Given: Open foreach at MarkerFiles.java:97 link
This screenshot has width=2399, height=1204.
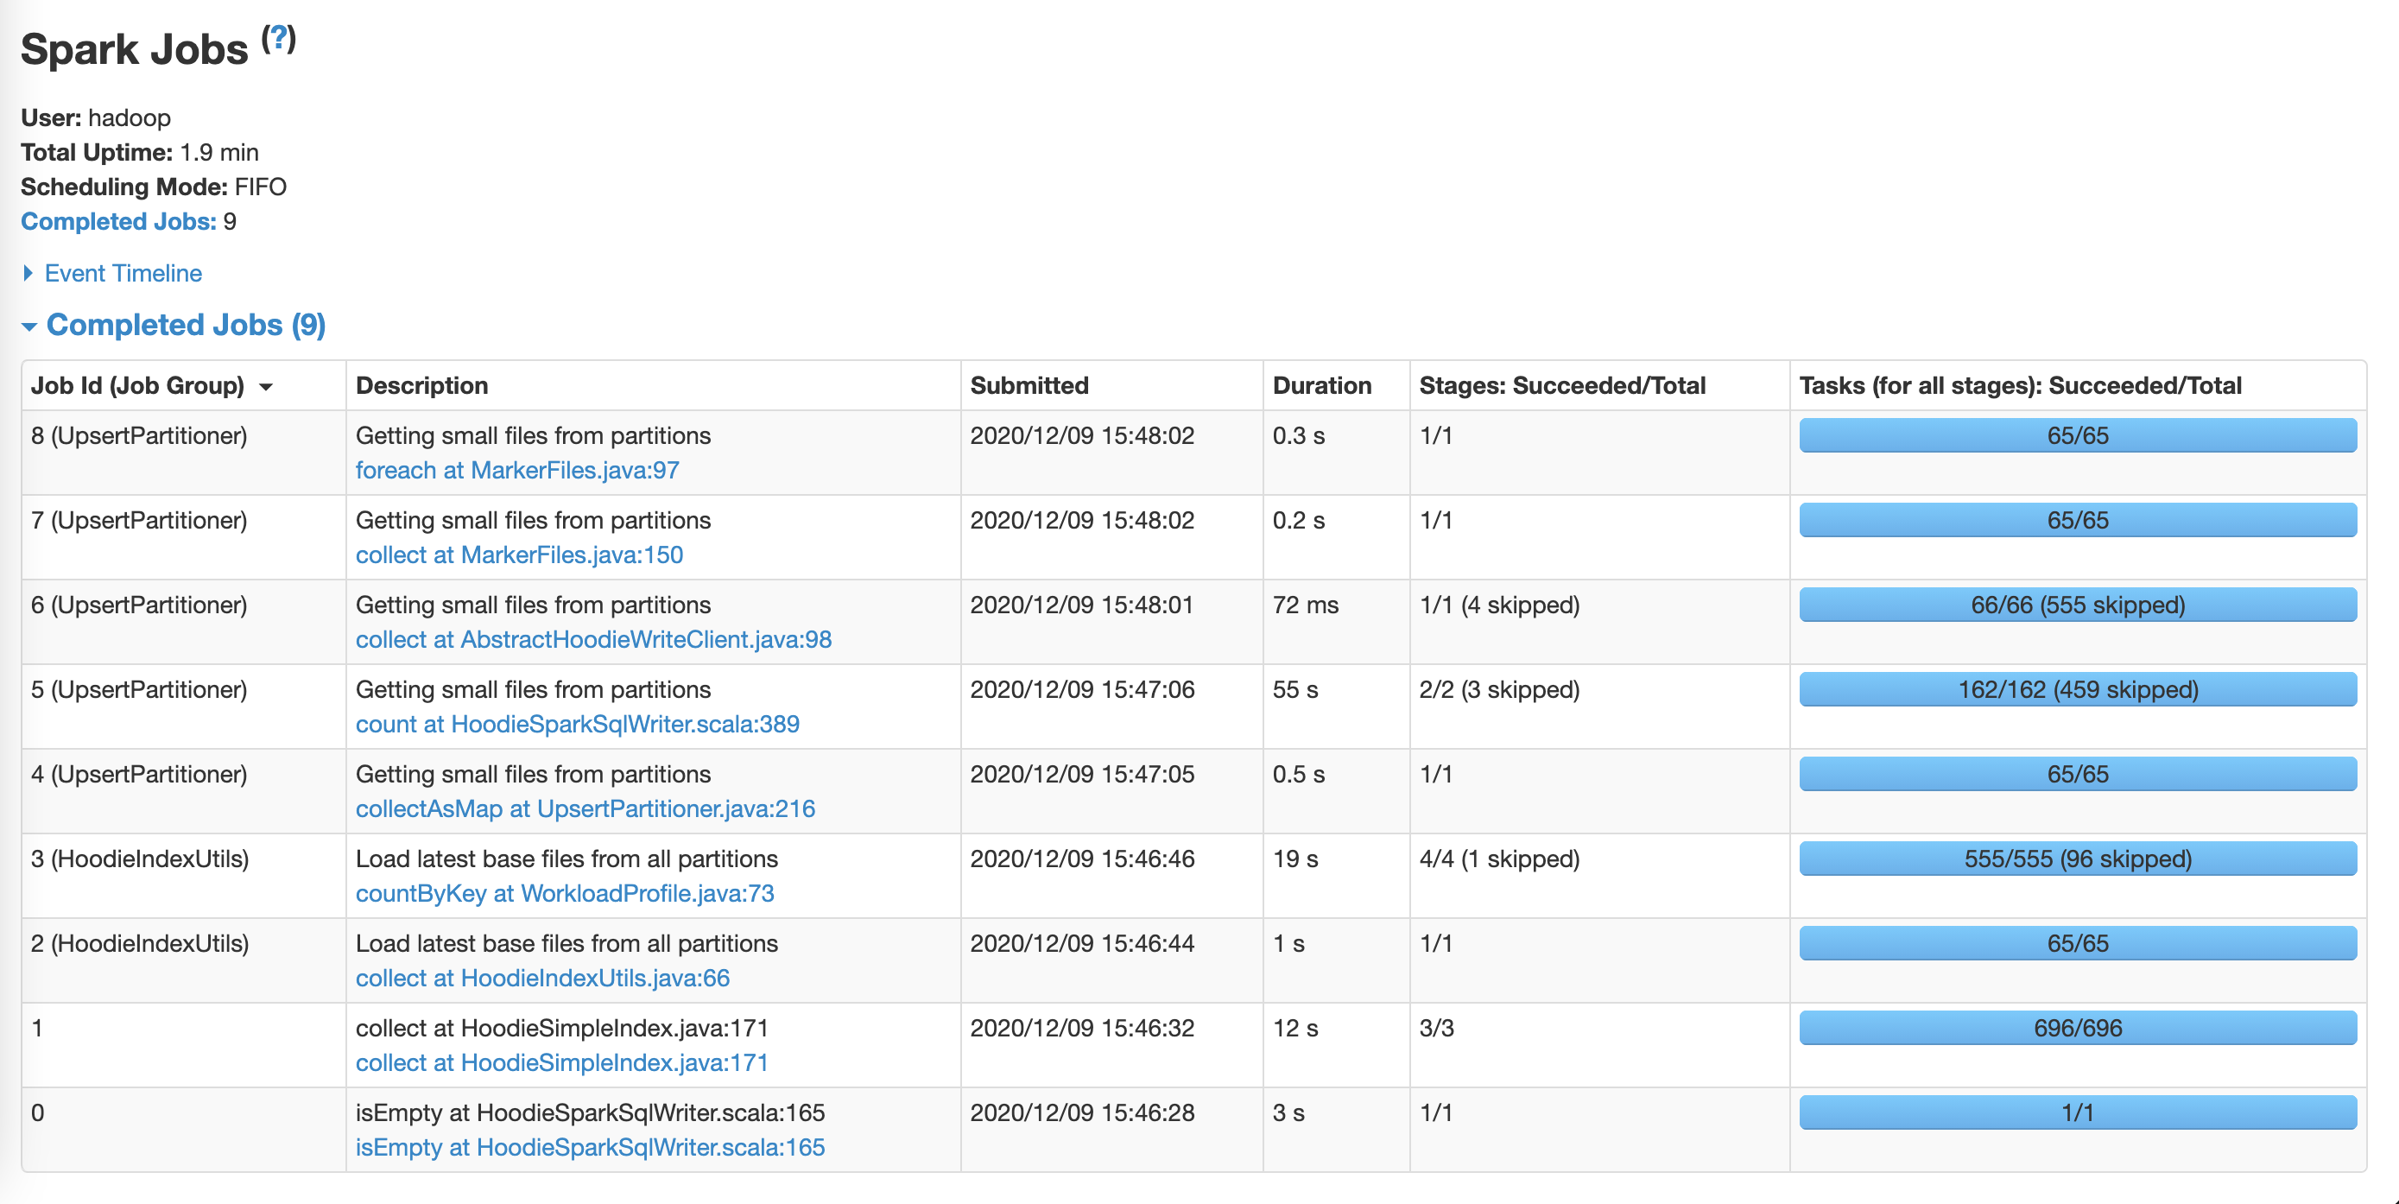Looking at the screenshot, I should click(517, 470).
